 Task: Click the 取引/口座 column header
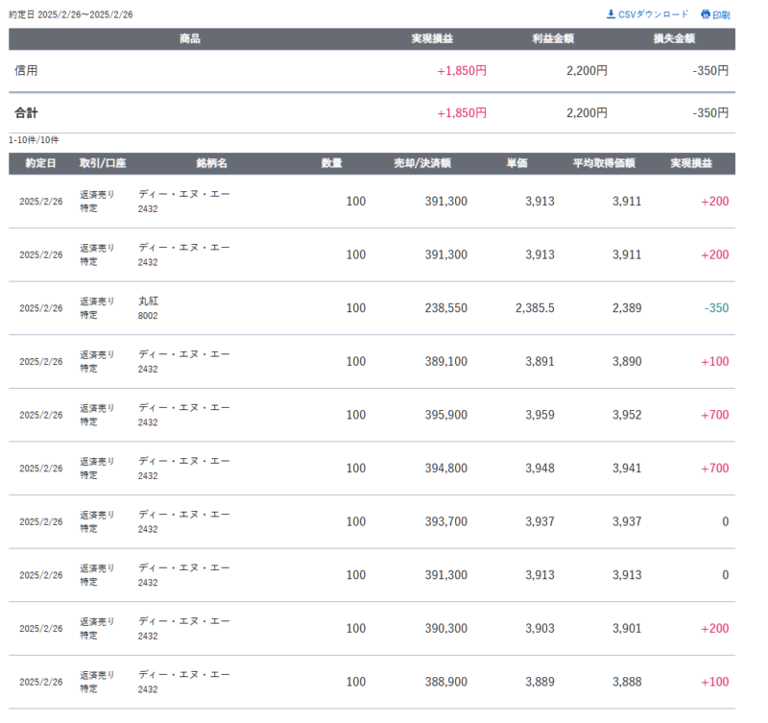pos(97,163)
